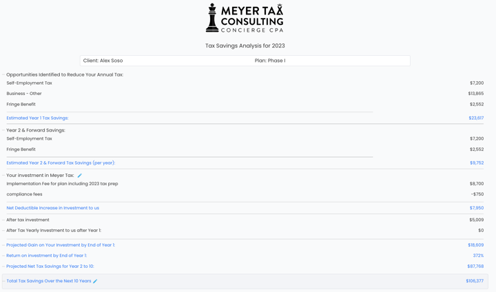Image resolution: width=496 pixels, height=292 pixels.
Task: Click the $87,768 projected net savings amount
Action: point(475,267)
